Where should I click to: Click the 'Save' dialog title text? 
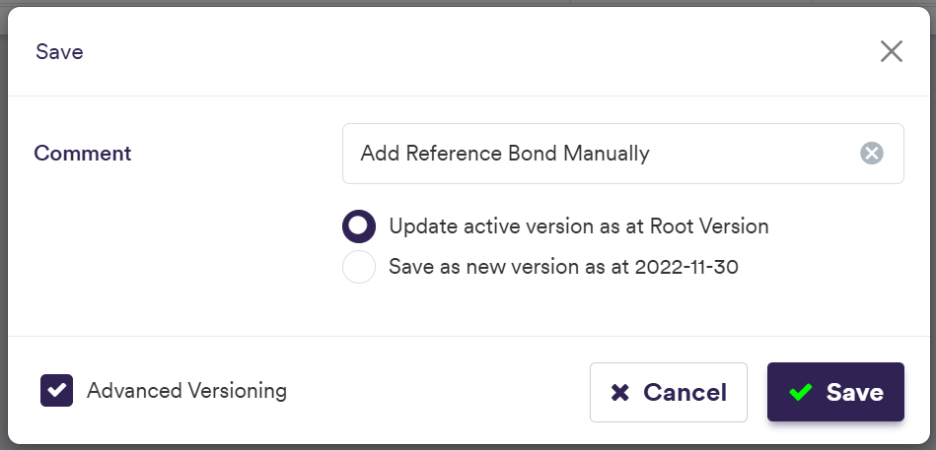point(59,52)
